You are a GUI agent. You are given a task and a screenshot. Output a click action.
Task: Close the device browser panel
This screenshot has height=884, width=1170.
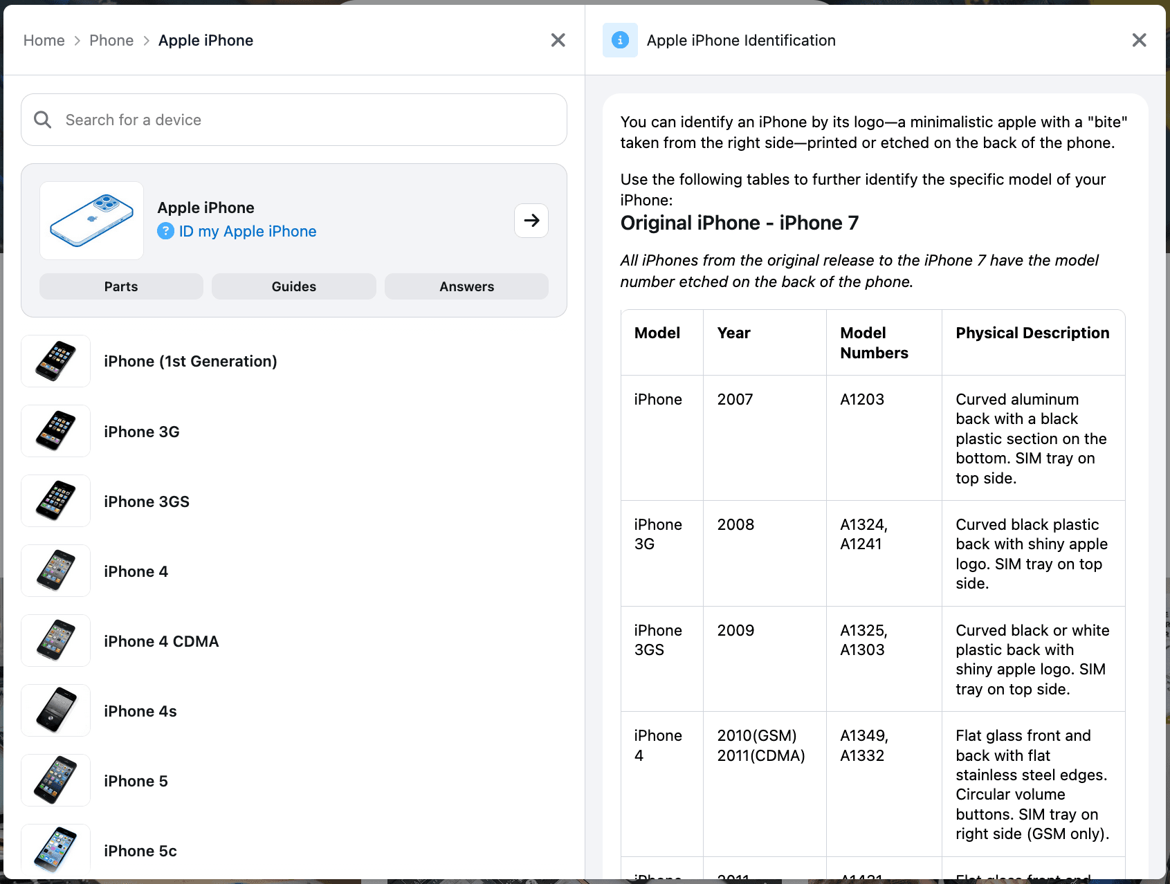[x=558, y=40]
